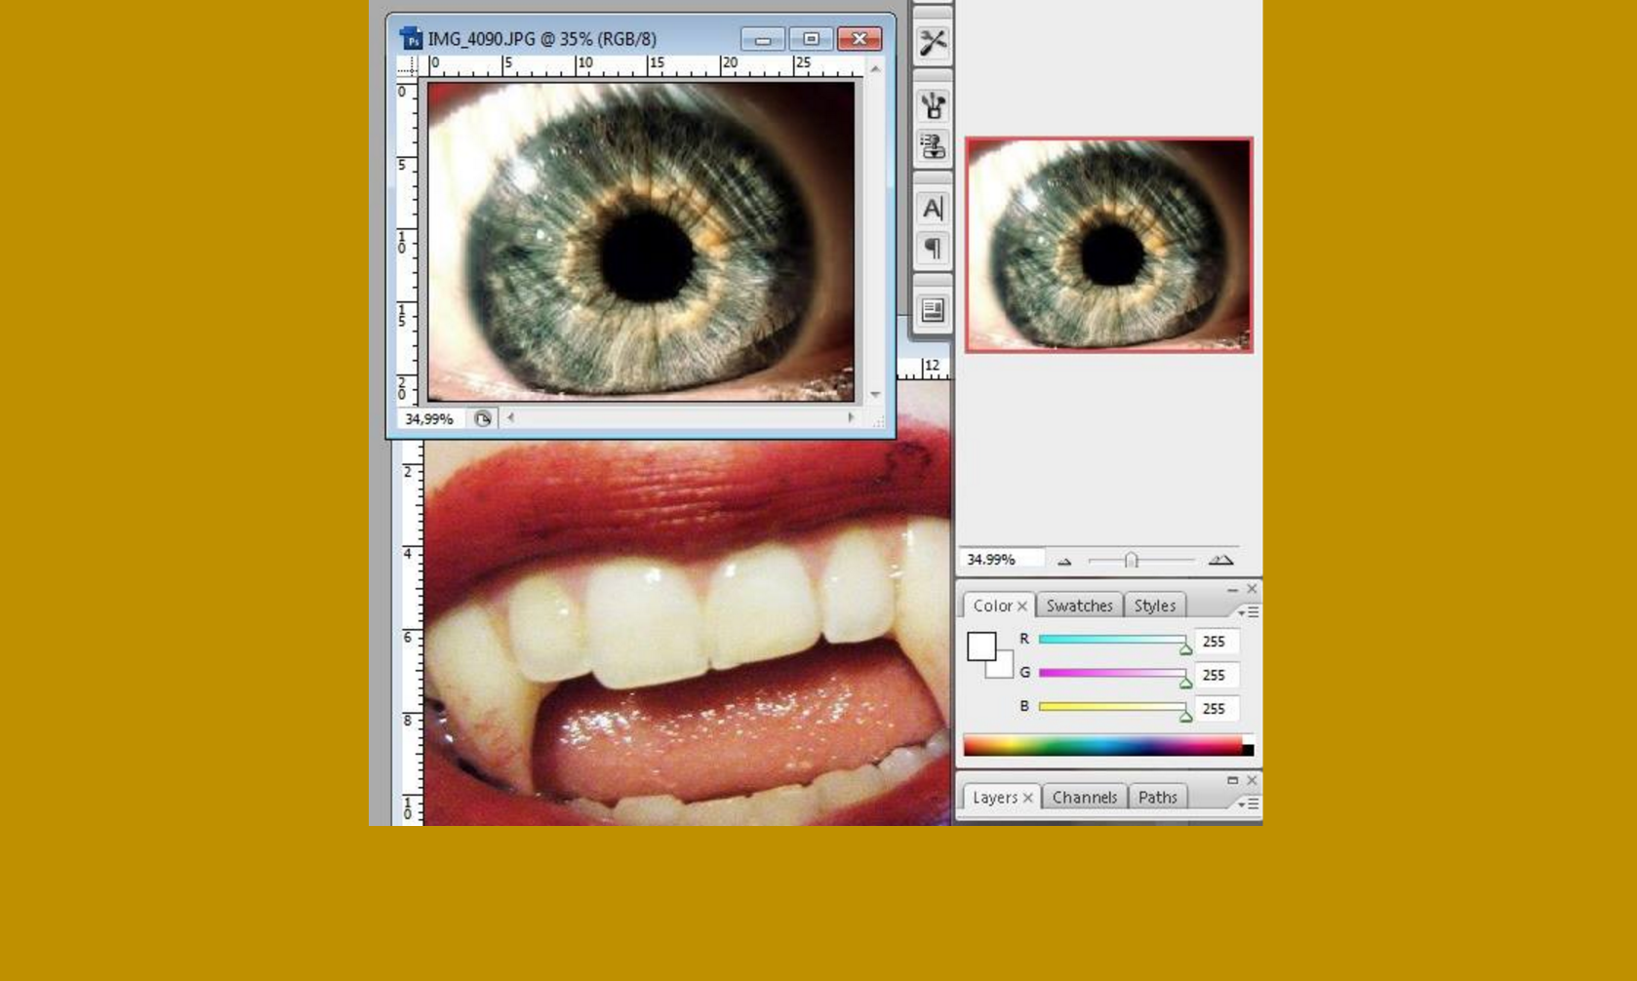Screen dimensions: 1637x981
Task: Switch to the Channels tab
Action: pos(1085,797)
